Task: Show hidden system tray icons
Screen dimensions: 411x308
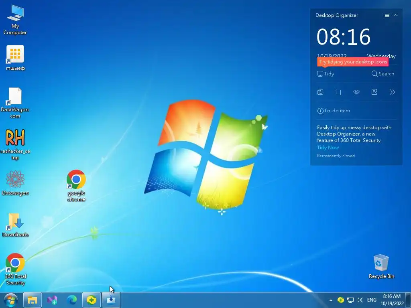Action: pyautogui.click(x=331, y=300)
